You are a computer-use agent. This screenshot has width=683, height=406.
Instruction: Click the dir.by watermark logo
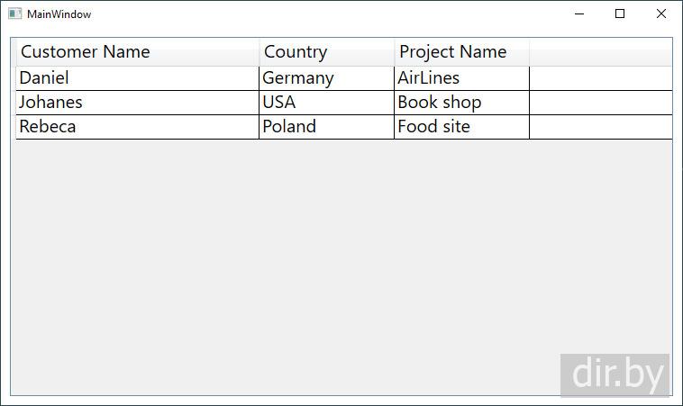(615, 374)
